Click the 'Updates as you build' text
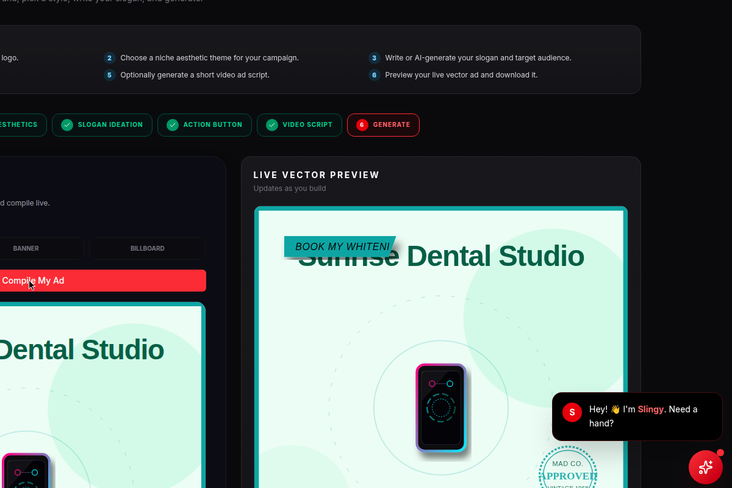This screenshot has height=488, width=732. click(x=290, y=188)
